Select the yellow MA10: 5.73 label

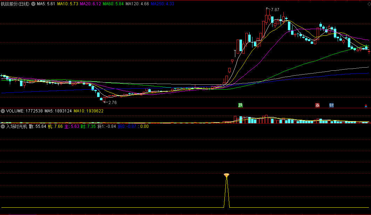coord(68,4)
